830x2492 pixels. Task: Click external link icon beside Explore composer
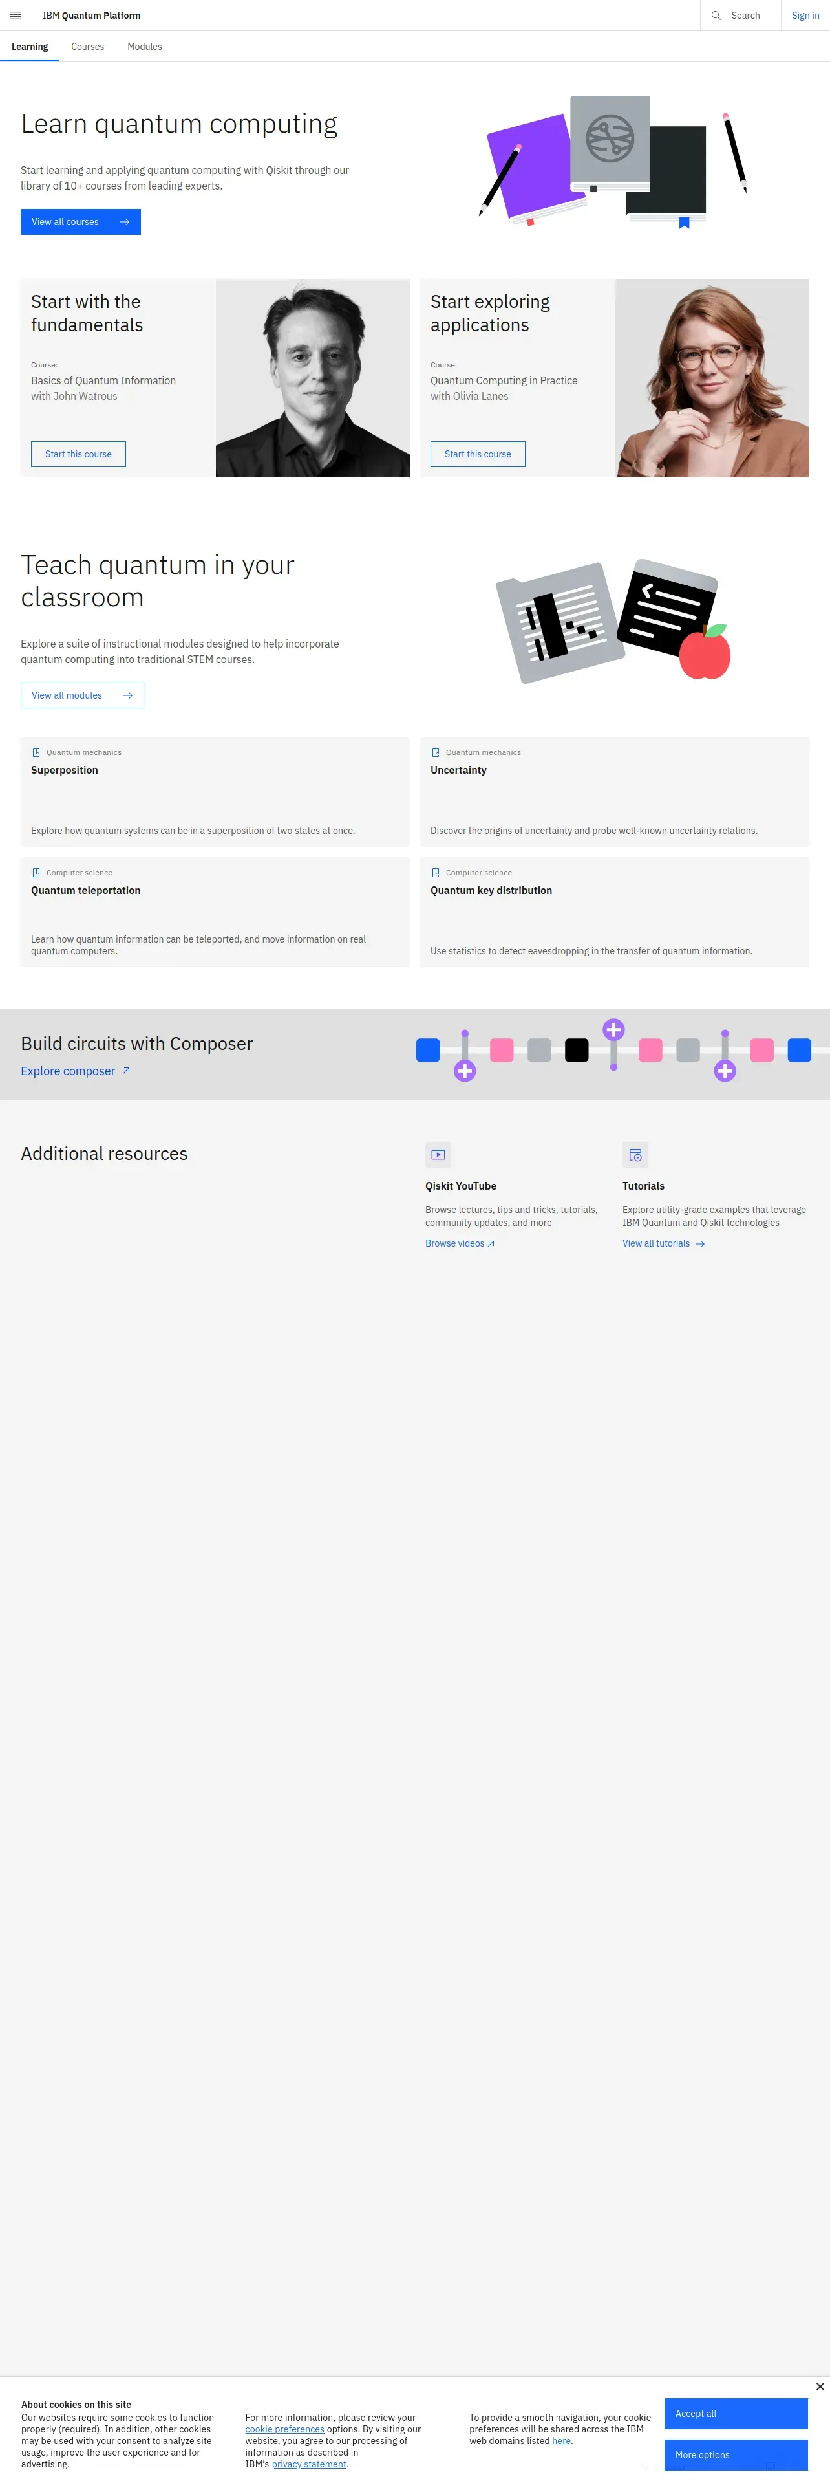[x=125, y=1071]
